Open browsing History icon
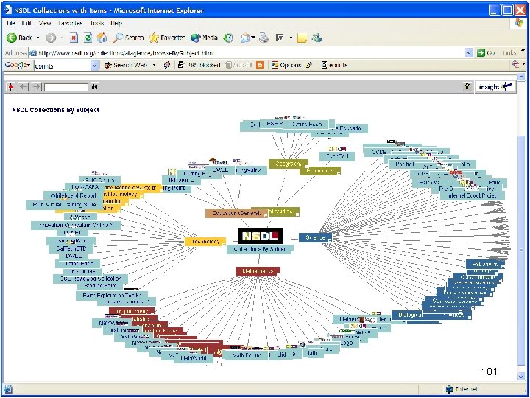Viewport: 530px width, 398px height. coord(229,38)
